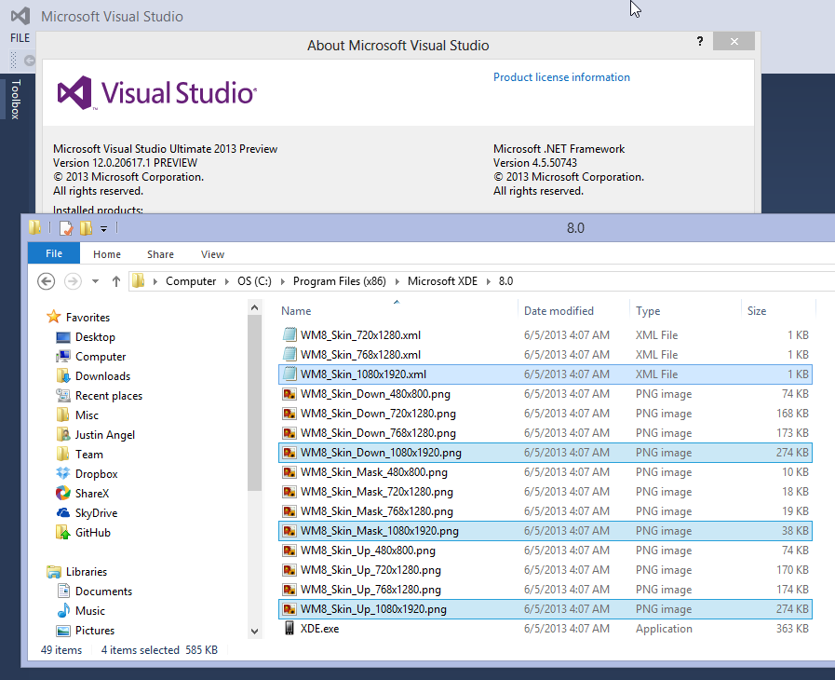The height and width of the screenshot is (680, 835).
Task: Open the Customize Quick Access Toolbar dropdown
Action: [x=104, y=229]
